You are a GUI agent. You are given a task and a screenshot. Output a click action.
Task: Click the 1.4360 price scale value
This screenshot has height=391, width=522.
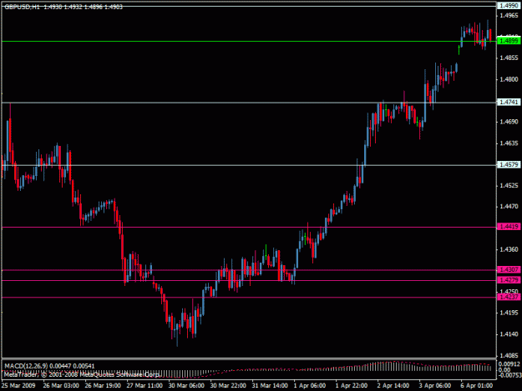509,249
